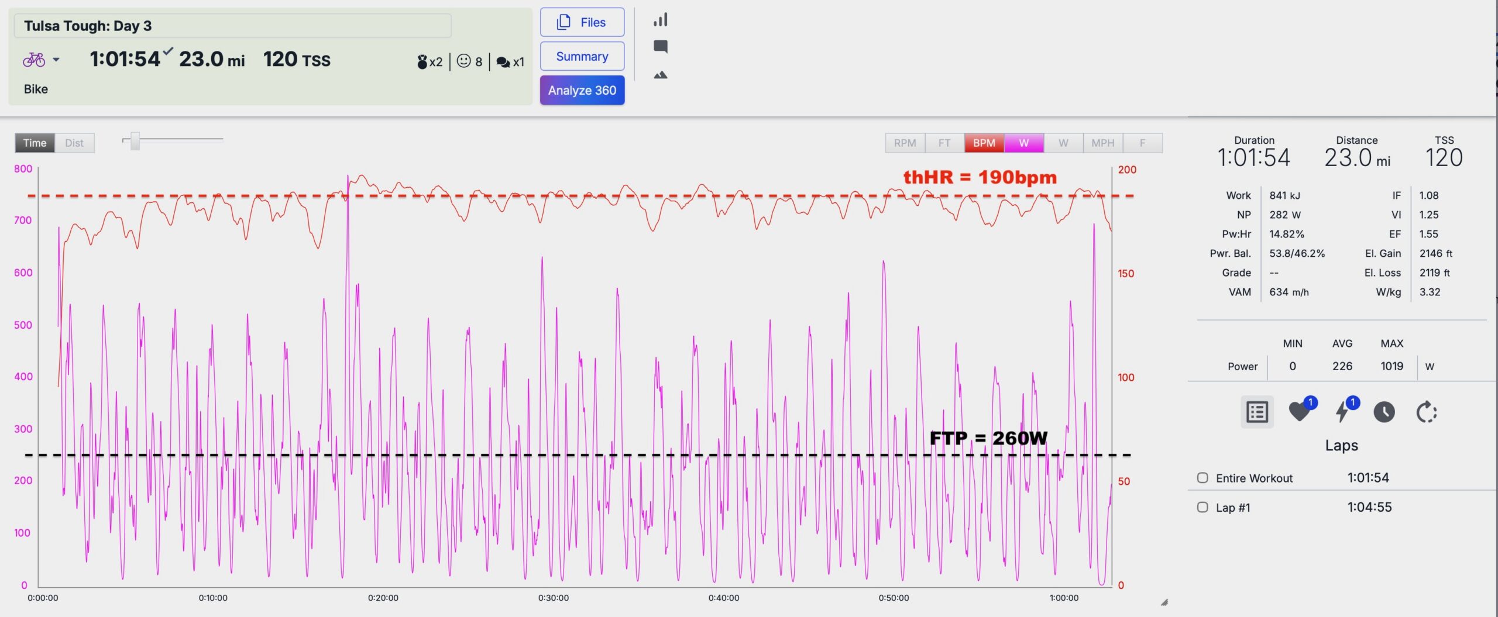The height and width of the screenshot is (617, 1498).
Task: Launch Analyze 360
Action: click(x=582, y=90)
